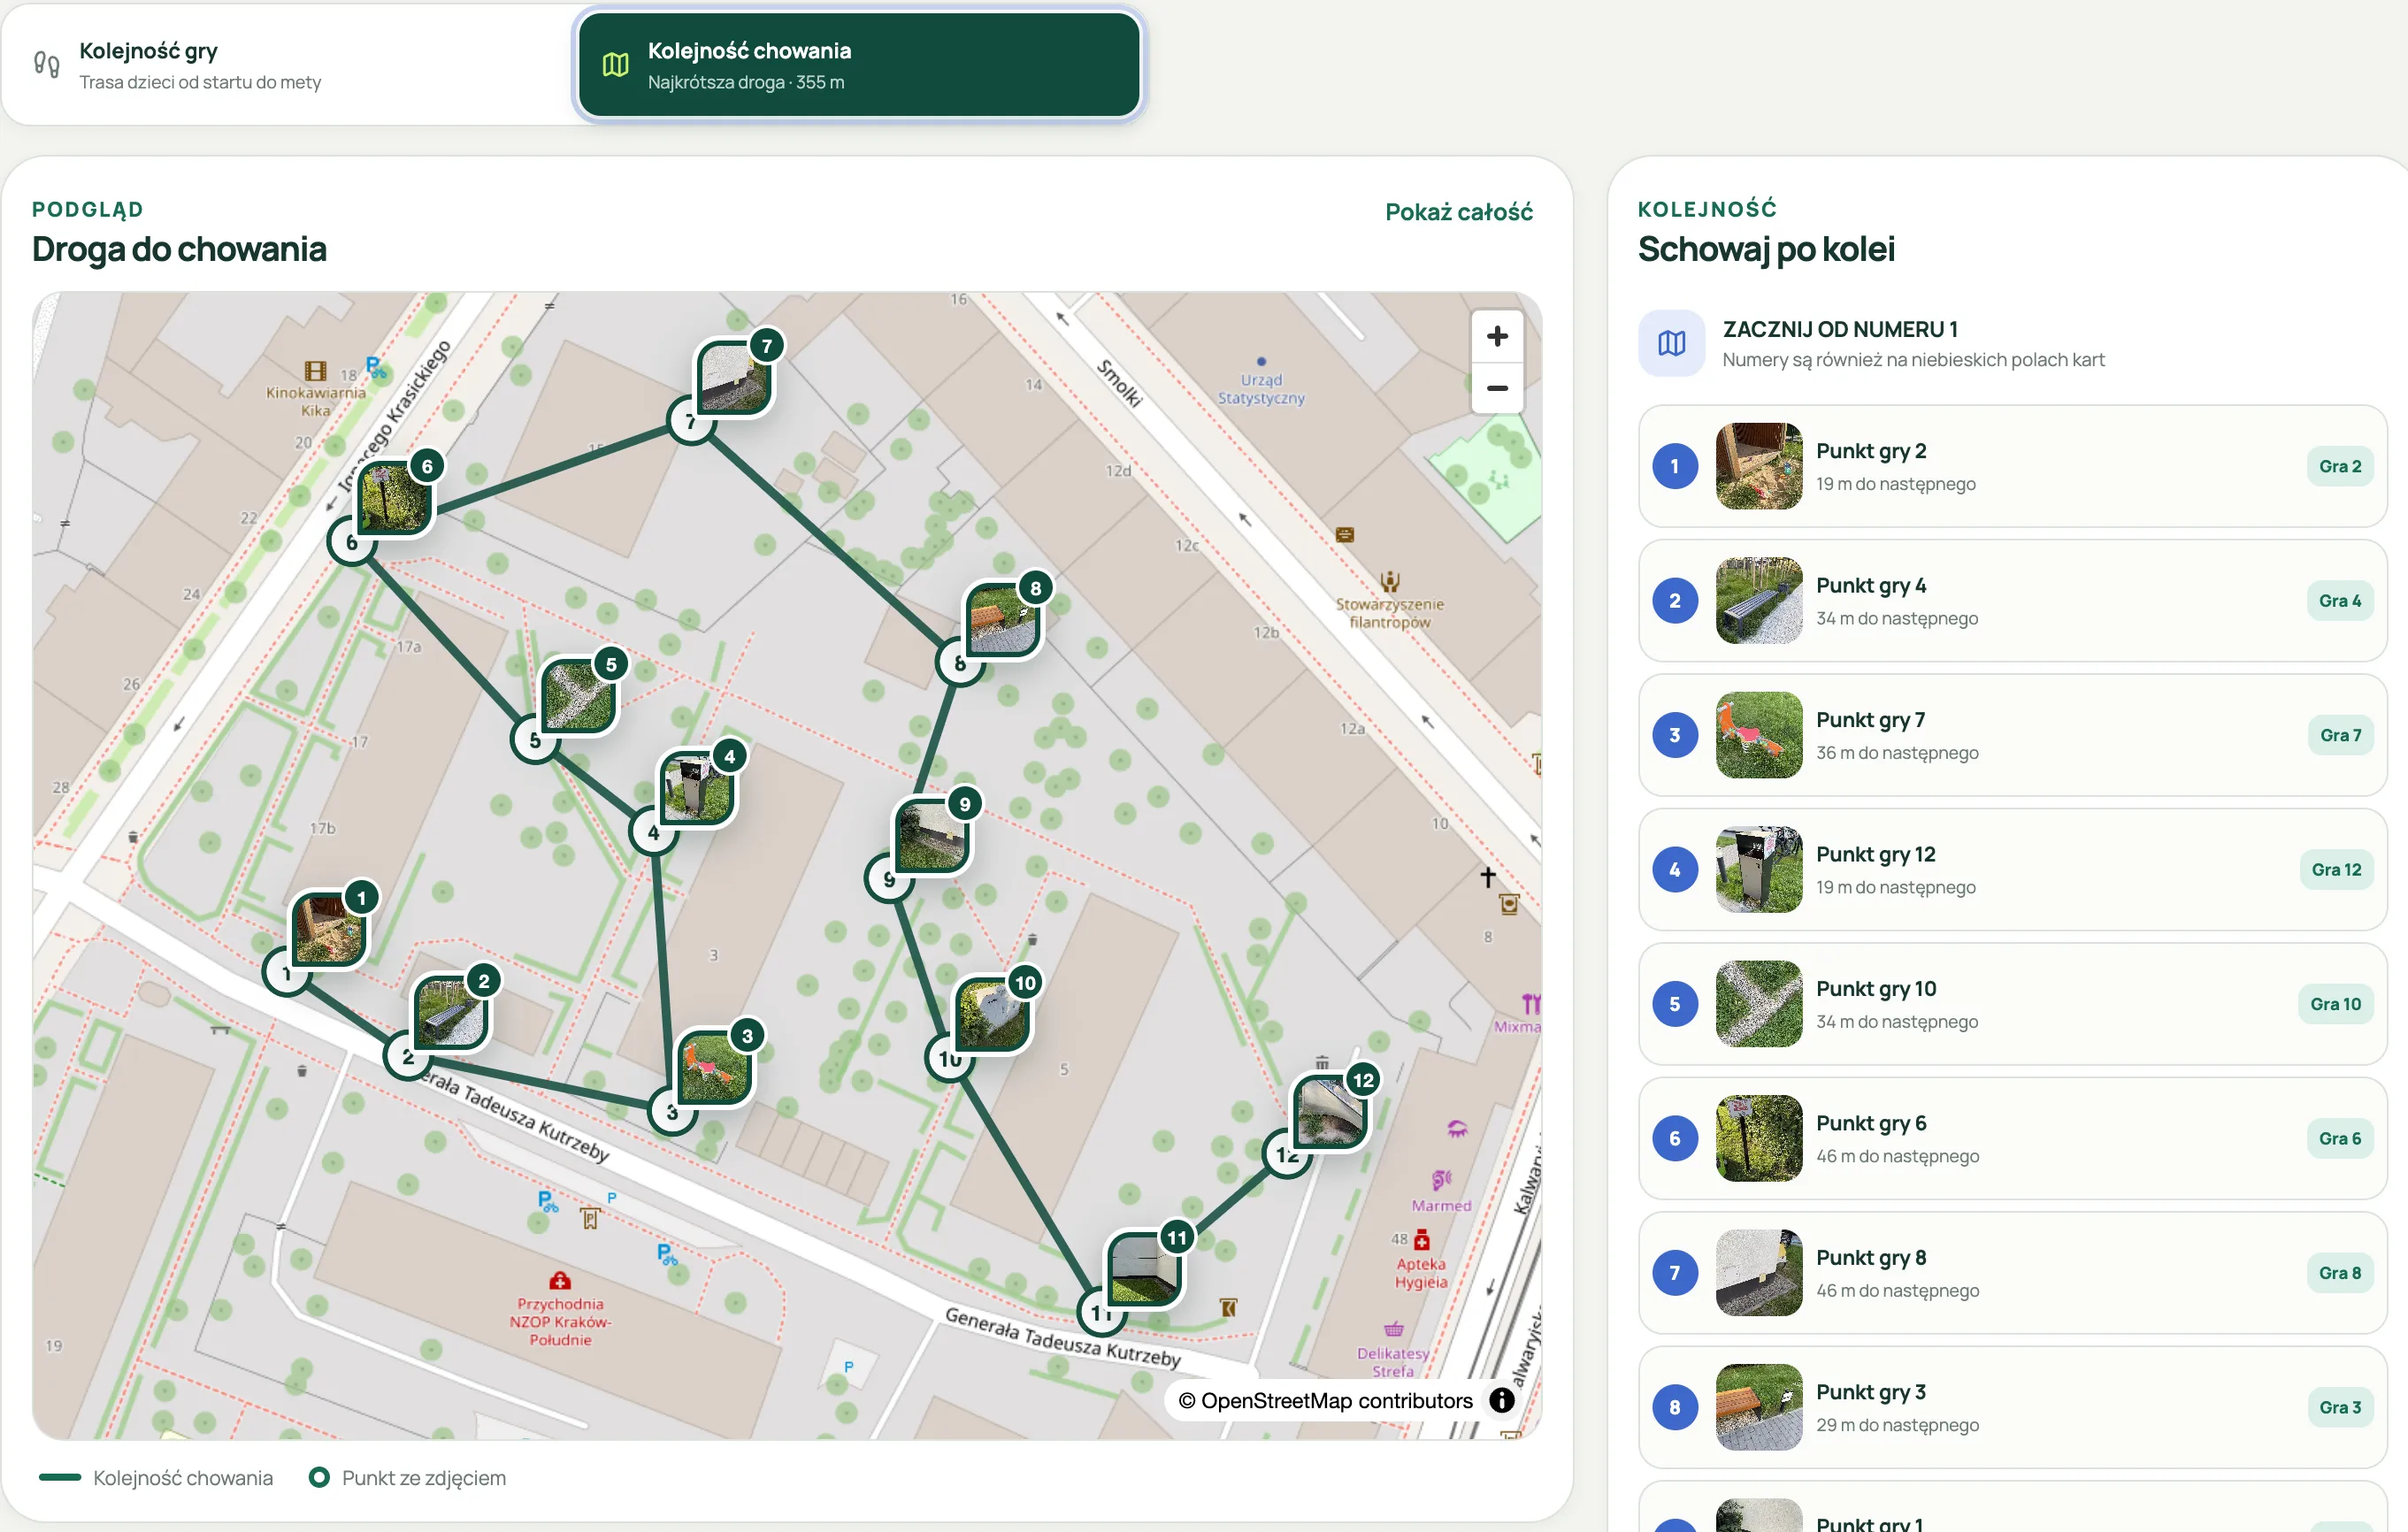The width and height of the screenshot is (2408, 1532).
Task: Open Punkt gry 7 thumbnail photo
Action: tap(1759, 735)
